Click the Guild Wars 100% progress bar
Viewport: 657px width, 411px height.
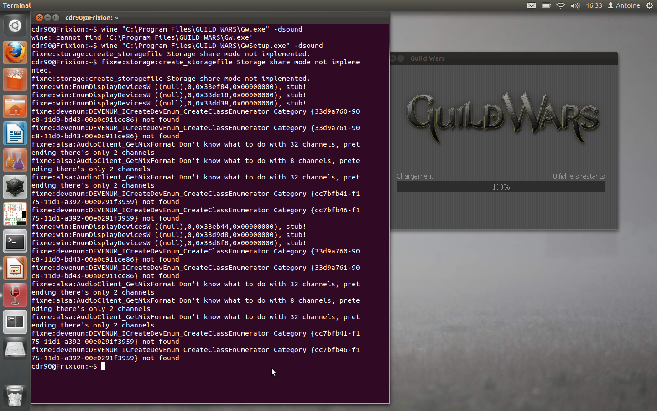point(501,187)
